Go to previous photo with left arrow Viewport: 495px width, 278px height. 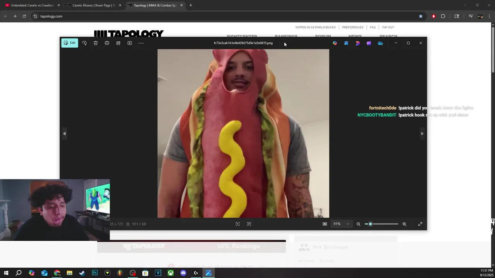pyautogui.click(x=65, y=134)
